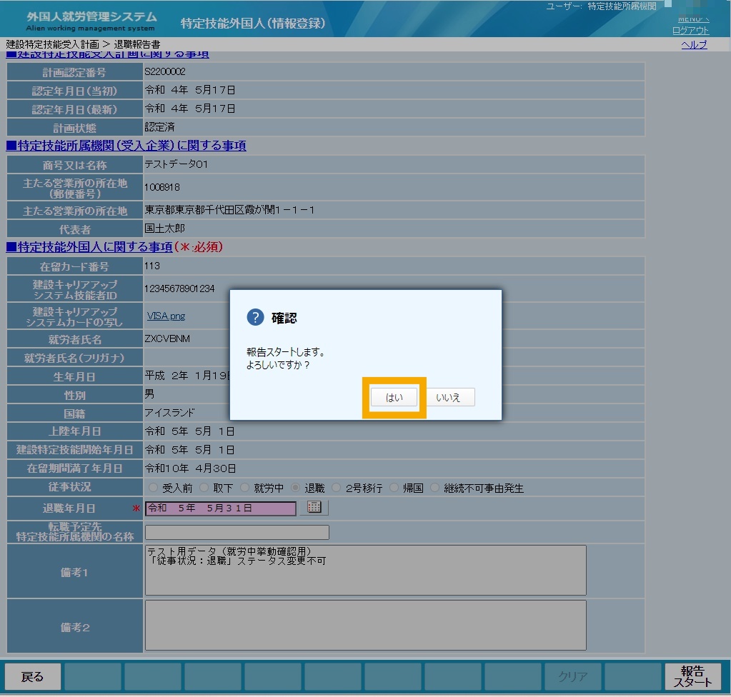Select the 受入前 radio option

point(153,488)
